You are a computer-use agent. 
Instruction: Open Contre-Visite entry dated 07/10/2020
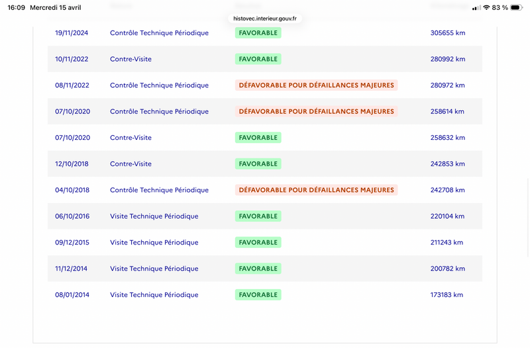[x=131, y=138]
